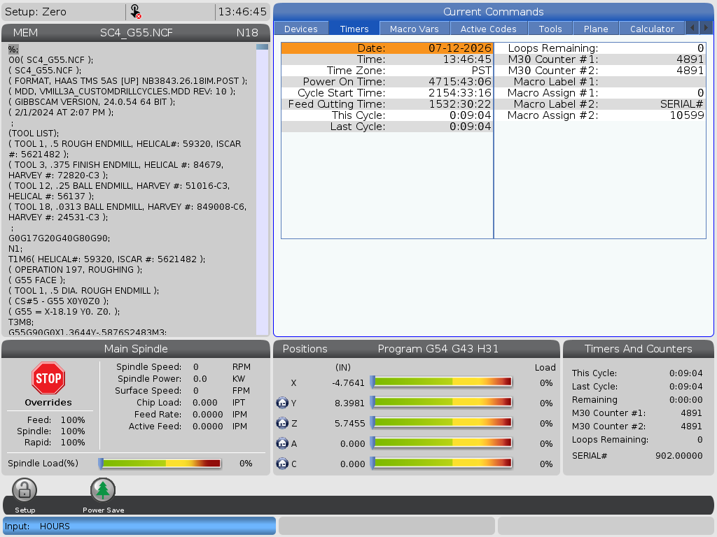Go to the Tools tab
Screen dimensions: 717x537
tap(550, 29)
